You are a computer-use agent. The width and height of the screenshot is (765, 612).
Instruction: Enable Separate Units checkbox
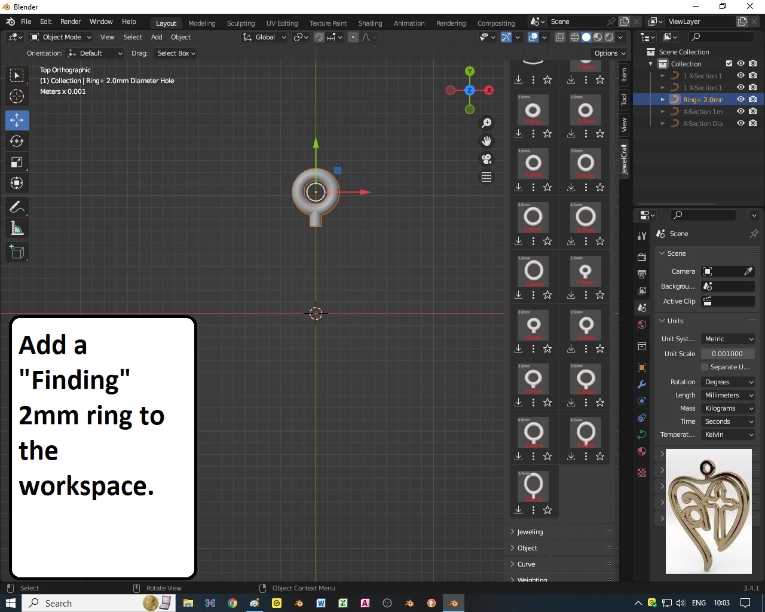[705, 367]
